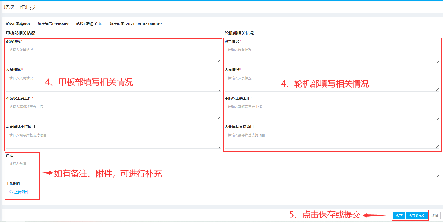Focus engine department 本航次主要工作 textarea

coord(332,111)
